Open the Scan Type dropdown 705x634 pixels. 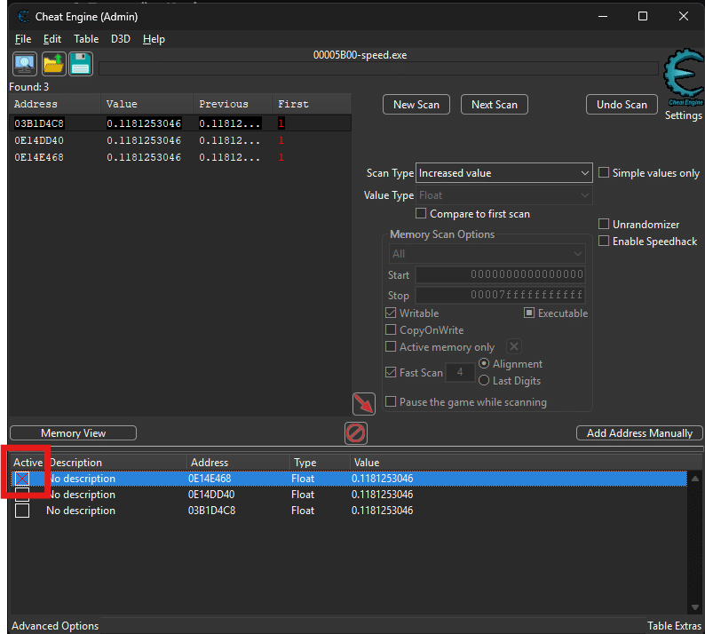coord(503,173)
